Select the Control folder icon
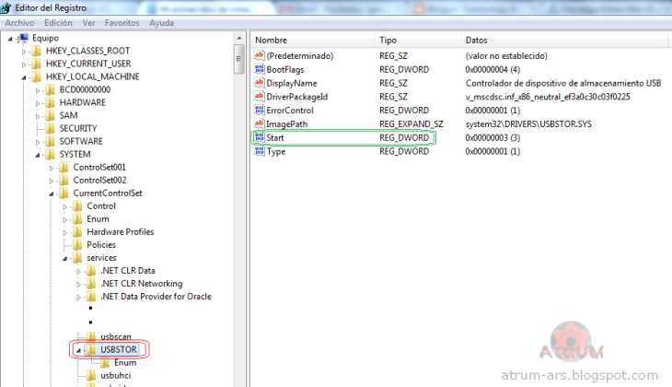 [77, 206]
